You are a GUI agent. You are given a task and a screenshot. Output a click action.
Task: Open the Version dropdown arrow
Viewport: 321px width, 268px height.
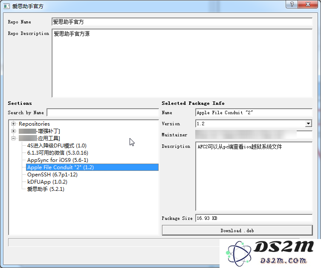point(309,124)
